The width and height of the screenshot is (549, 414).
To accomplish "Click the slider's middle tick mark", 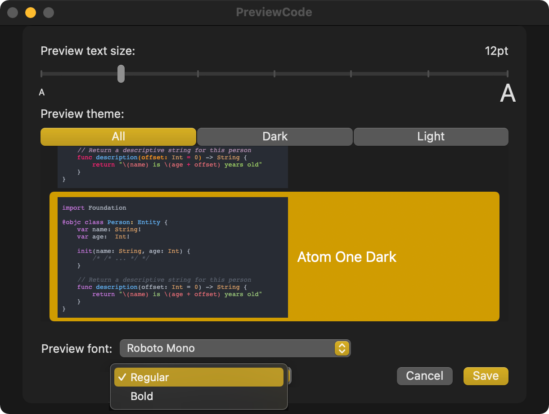I will tap(274, 74).
